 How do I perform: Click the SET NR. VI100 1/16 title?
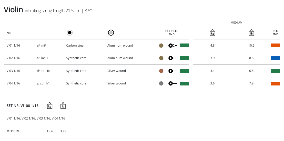(23, 106)
